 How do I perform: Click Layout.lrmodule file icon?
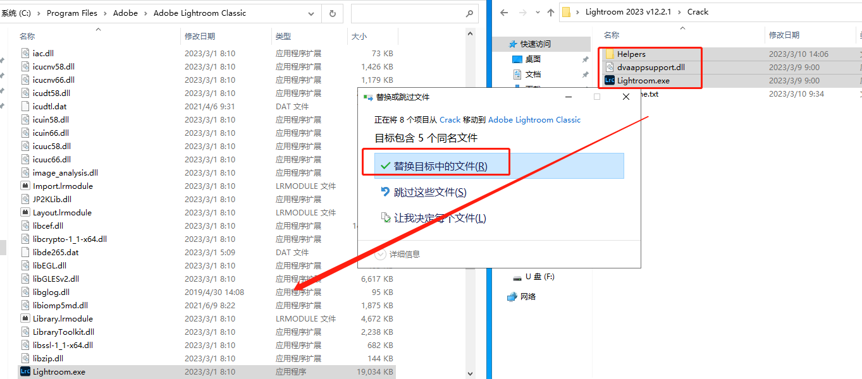click(x=25, y=212)
